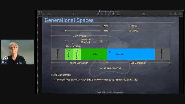Select the green Eden block
The width and height of the screenshot is (185, 104).
94,54
